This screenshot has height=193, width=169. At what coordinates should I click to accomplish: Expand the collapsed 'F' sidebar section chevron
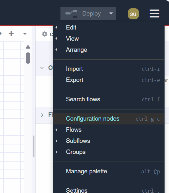[42, 115]
